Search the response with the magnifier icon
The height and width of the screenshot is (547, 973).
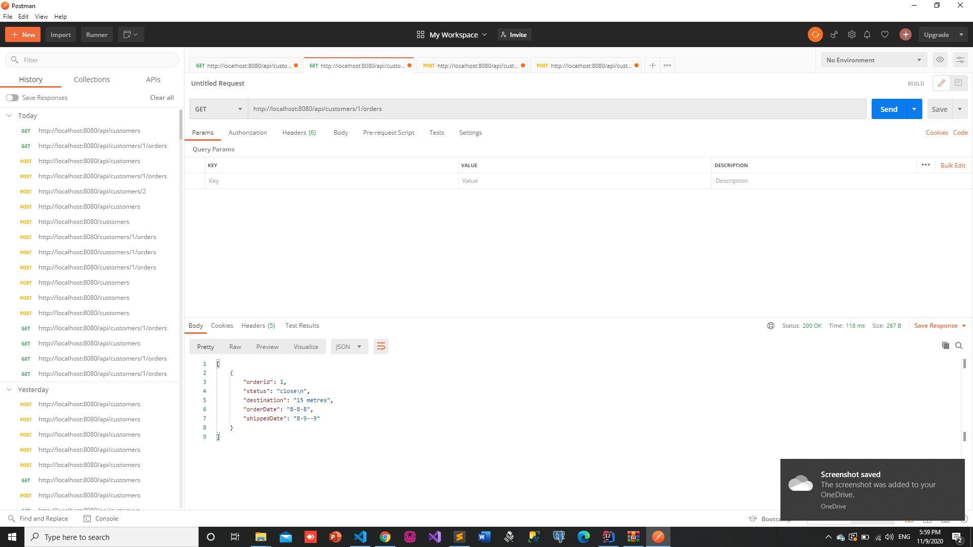[959, 345]
